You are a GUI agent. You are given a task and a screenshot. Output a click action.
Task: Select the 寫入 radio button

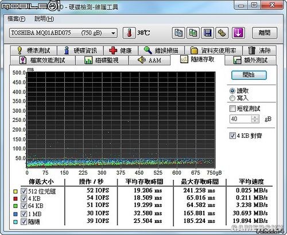pos(232,98)
